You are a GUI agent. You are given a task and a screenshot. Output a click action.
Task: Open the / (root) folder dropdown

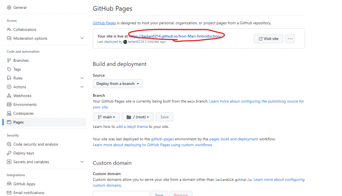pyautogui.click(x=138, y=117)
